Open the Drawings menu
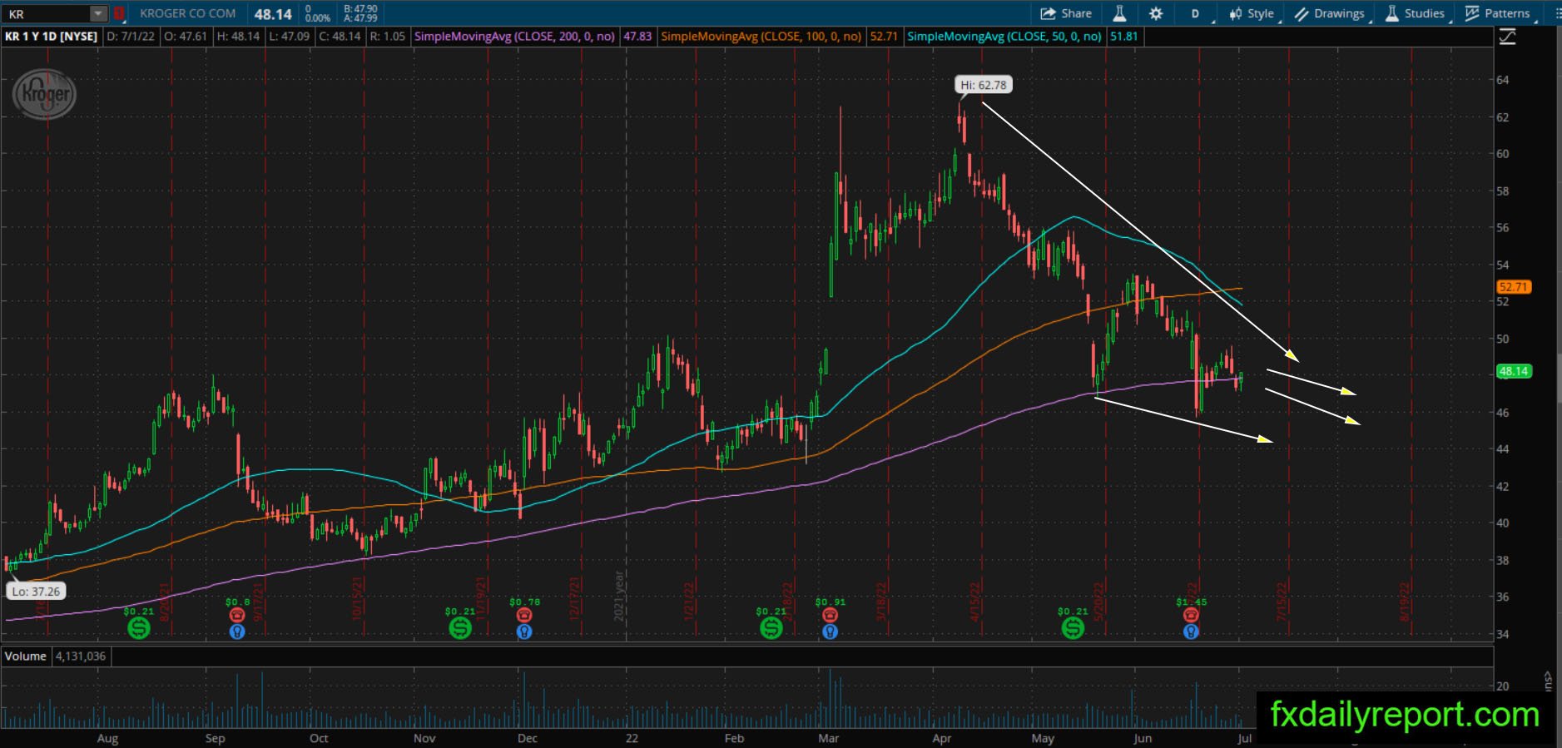The height and width of the screenshot is (748, 1562). pos(1332,13)
